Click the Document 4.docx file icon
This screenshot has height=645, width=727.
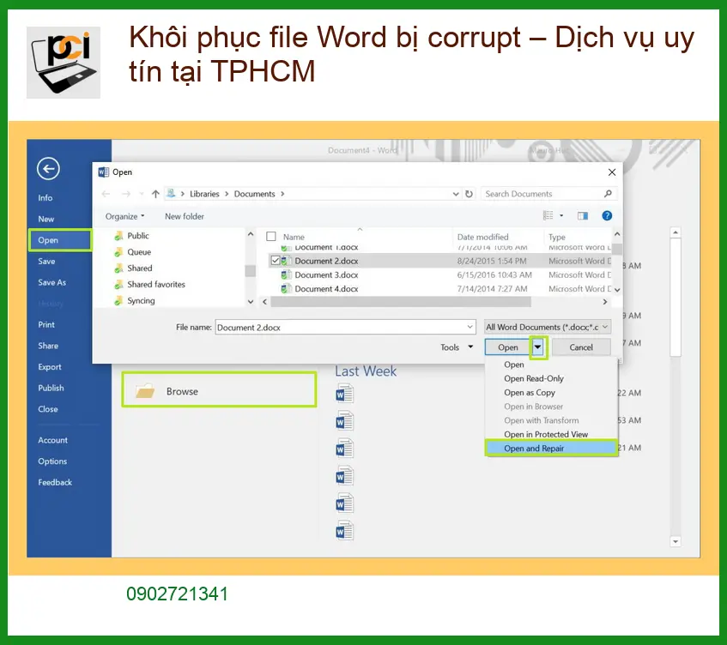[x=286, y=289]
